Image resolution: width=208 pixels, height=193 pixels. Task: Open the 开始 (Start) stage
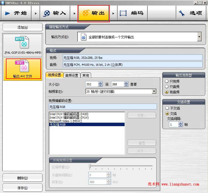16,13
